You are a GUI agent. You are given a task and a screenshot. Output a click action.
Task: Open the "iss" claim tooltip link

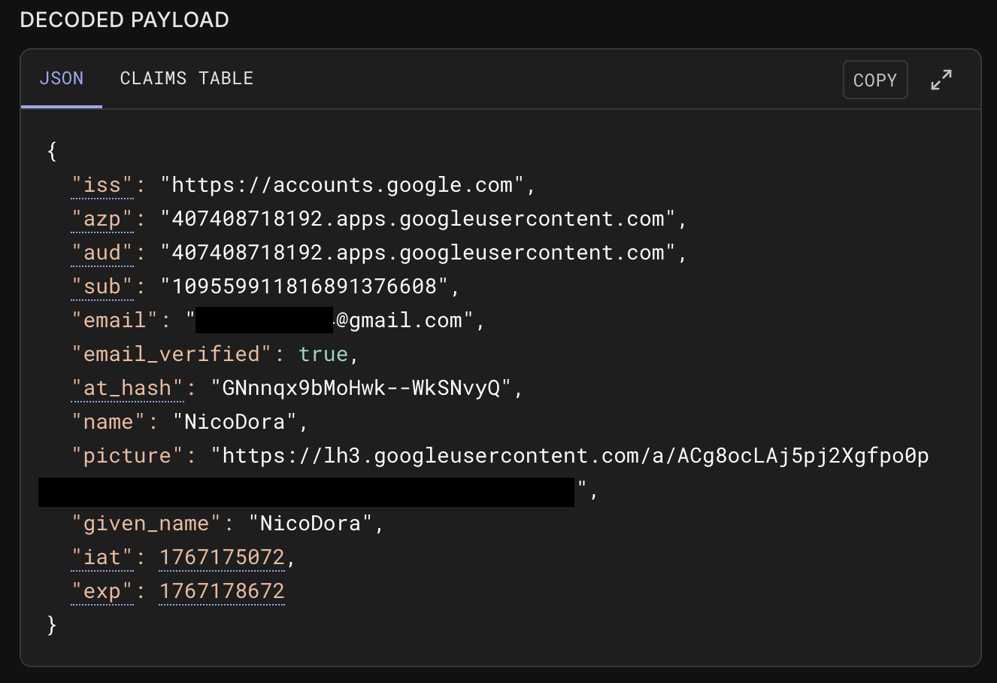(102, 184)
